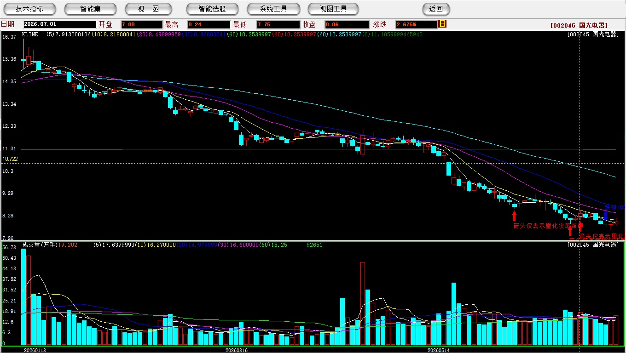Click the volume value 19.202
Screen dimensions: 626x353
pyautogui.click(x=68, y=245)
